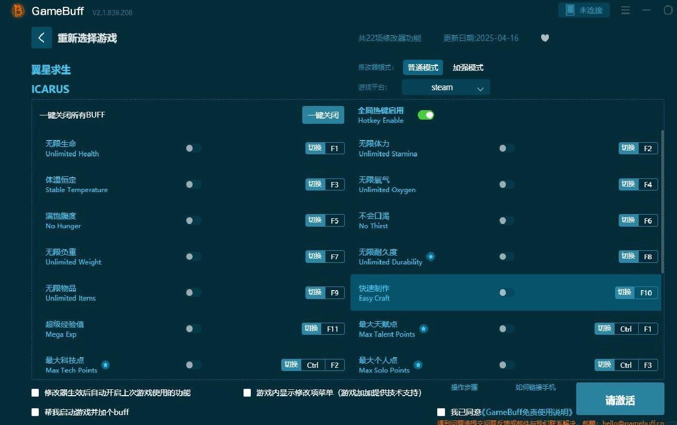Click 一键关闭 close all buffs button
This screenshot has width=677, height=425.
(323, 115)
